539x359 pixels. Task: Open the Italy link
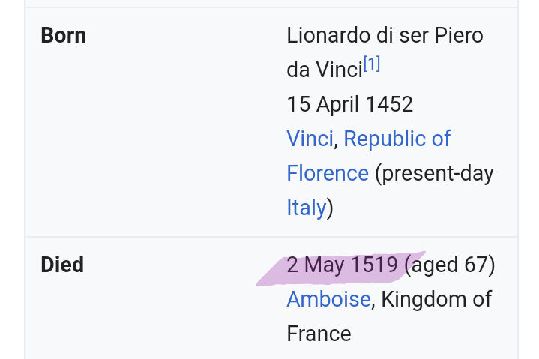(x=307, y=207)
